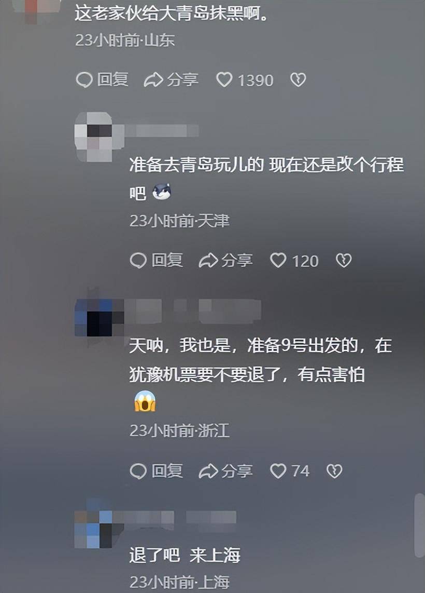Reply to the Tianjin comment
This screenshot has width=425, height=593.
point(157,261)
